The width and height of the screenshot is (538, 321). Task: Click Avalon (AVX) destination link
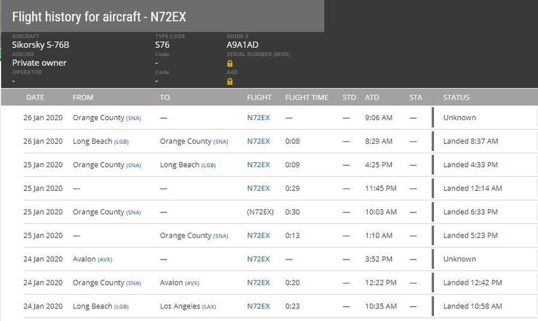click(x=179, y=283)
